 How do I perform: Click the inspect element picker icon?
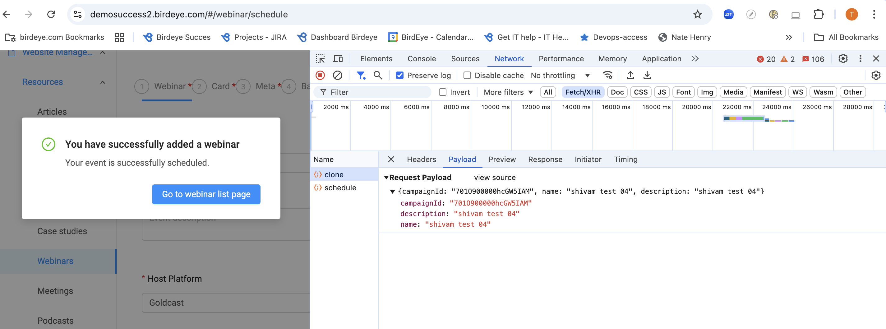coord(320,59)
